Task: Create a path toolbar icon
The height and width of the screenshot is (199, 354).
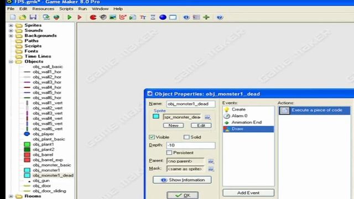Action: point(123,17)
